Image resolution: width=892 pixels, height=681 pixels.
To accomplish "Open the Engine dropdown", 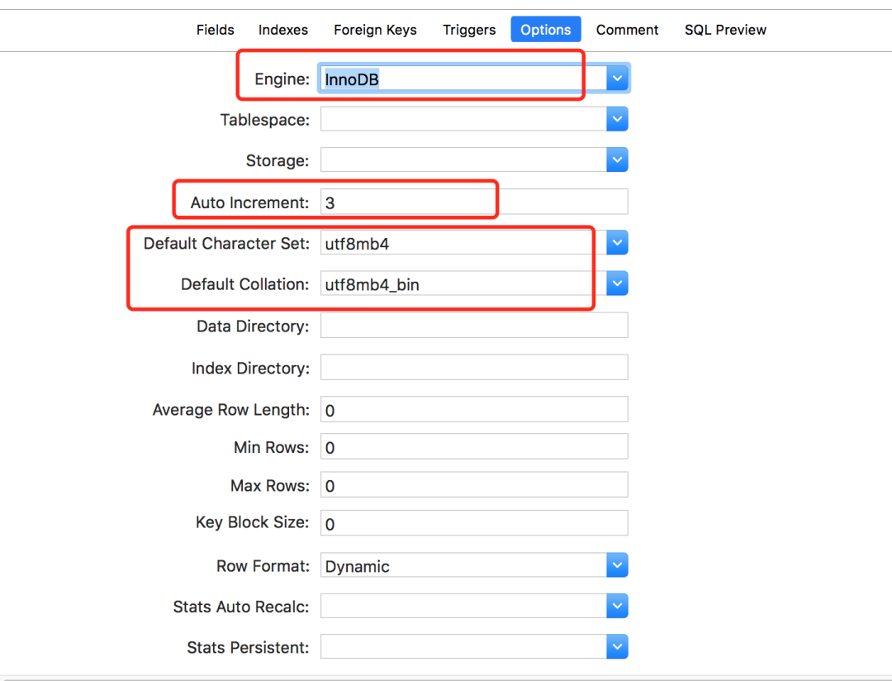I will (x=617, y=78).
